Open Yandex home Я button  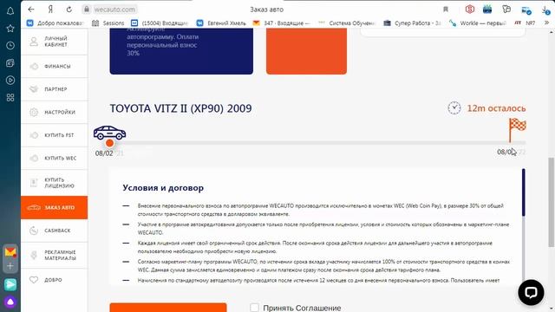tap(50, 10)
